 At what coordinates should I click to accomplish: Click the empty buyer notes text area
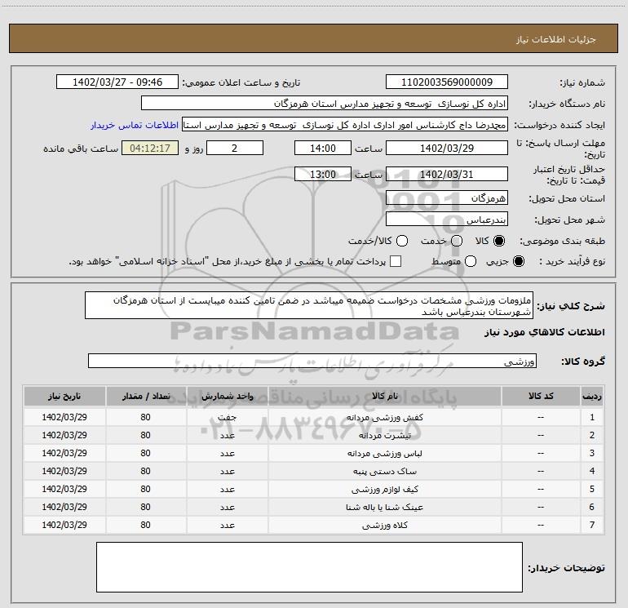tap(309, 566)
